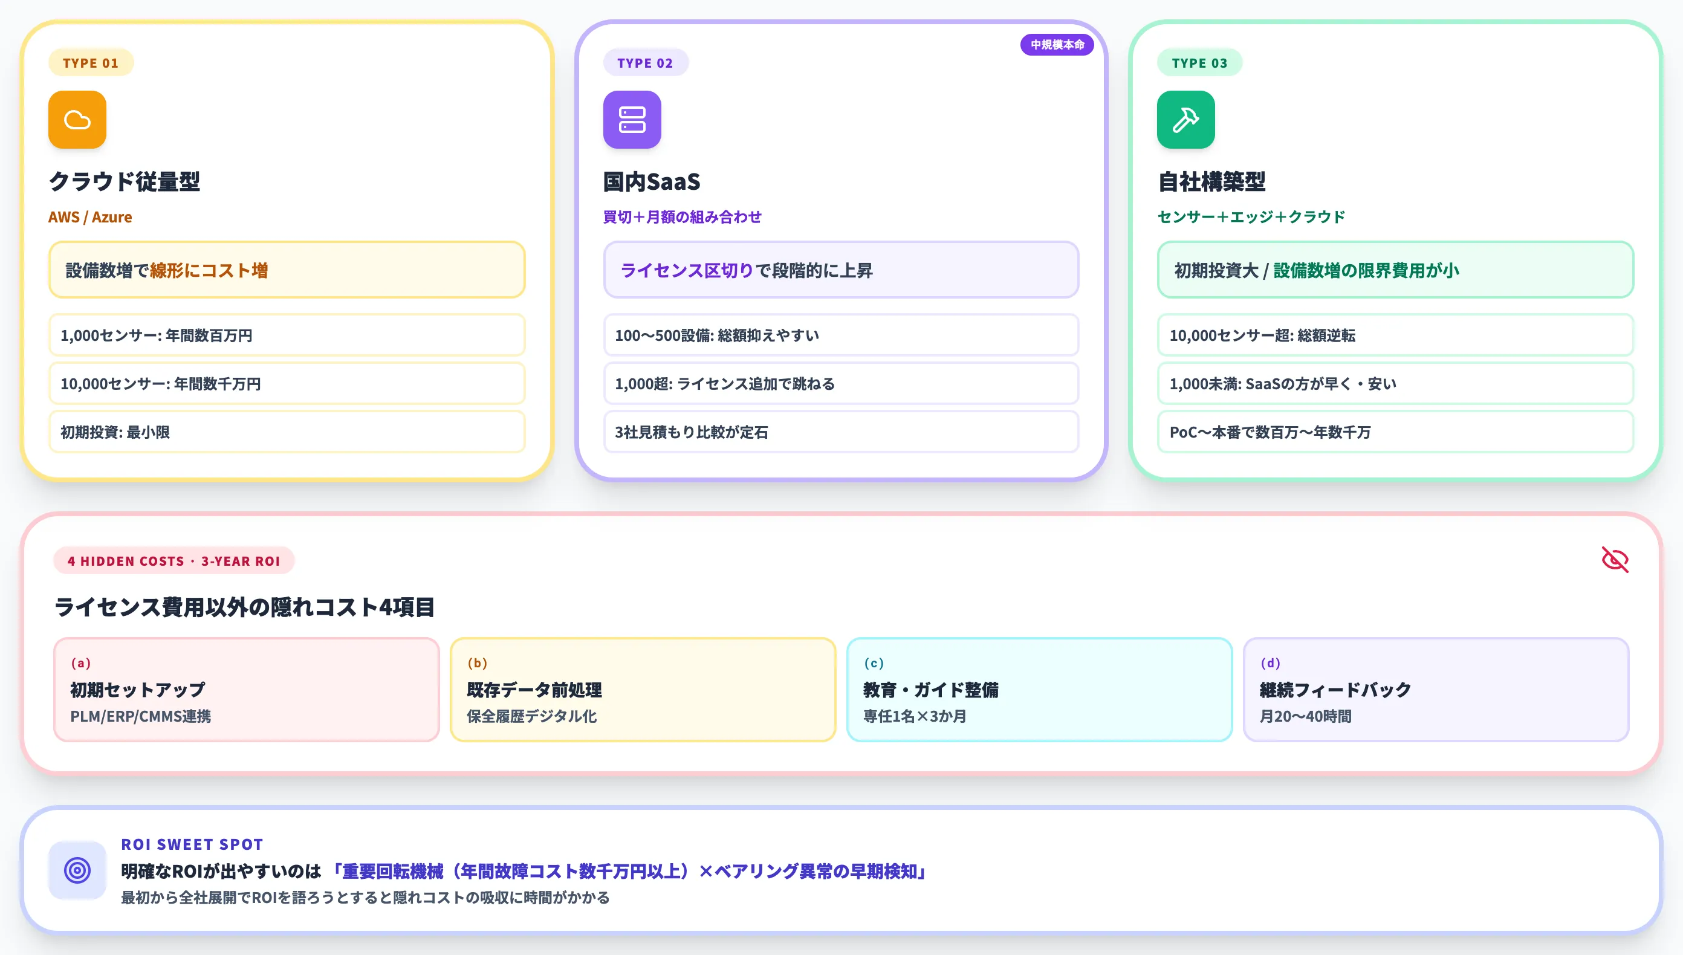Click row 10,000センサー超: 総額逆転
The image size is (1683, 955).
point(1395,335)
